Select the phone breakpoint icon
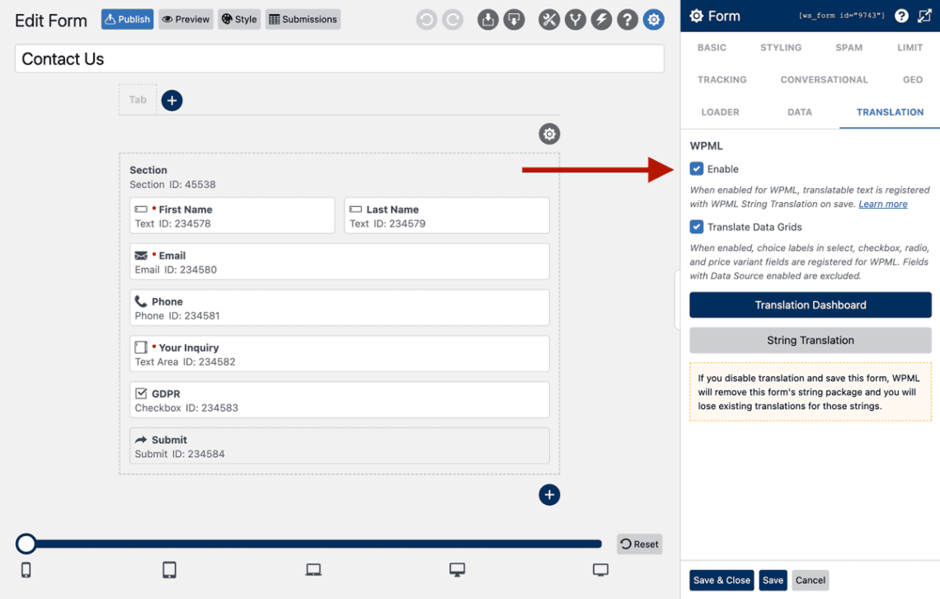 26,569
